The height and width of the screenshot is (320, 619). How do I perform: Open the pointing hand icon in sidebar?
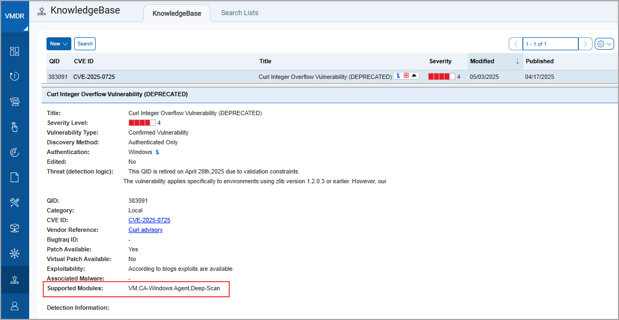pos(15,127)
